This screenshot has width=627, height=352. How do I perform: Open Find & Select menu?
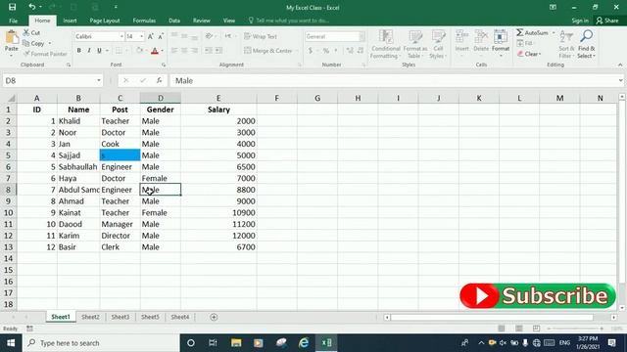(x=586, y=44)
